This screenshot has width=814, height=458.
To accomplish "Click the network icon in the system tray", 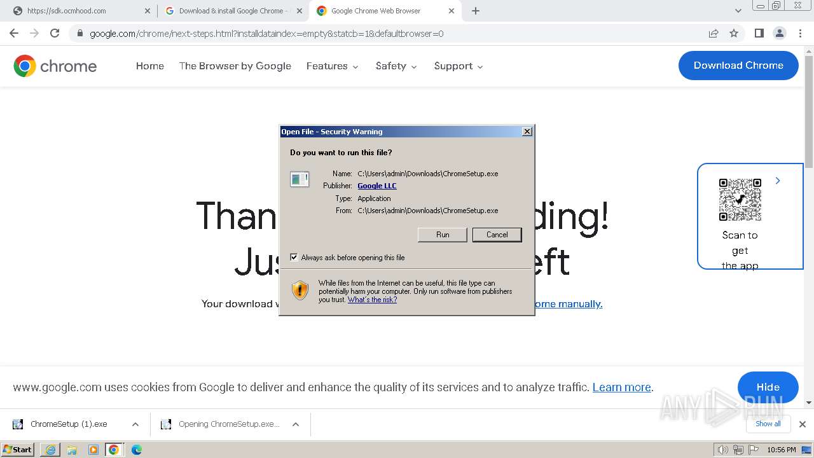I will (x=738, y=450).
